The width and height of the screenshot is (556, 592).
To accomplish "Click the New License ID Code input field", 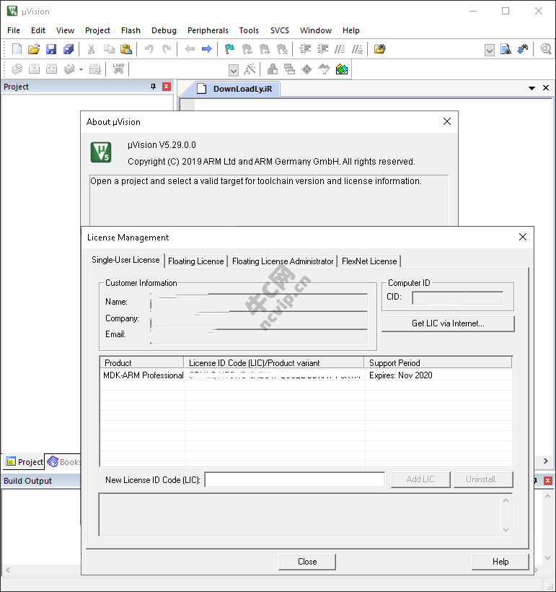I will [295, 479].
